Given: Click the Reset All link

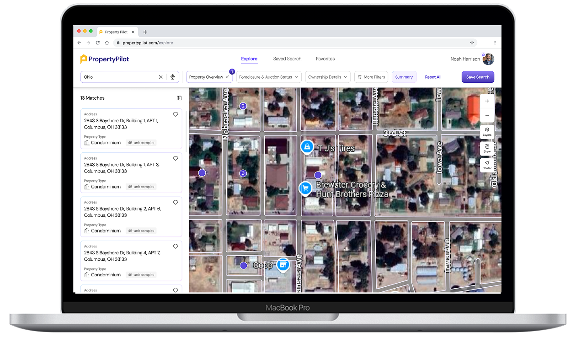Looking at the screenshot, I should 433,77.
